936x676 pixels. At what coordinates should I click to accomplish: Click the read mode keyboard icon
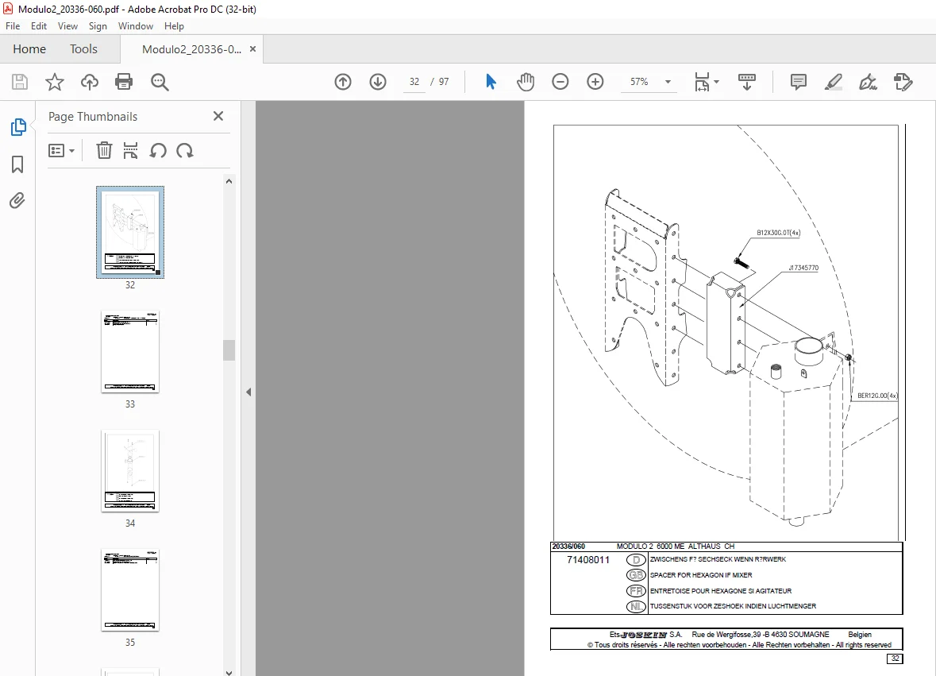pos(747,82)
